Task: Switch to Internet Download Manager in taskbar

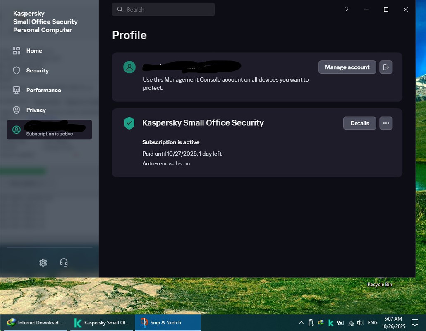Action: click(x=35, y=323)
